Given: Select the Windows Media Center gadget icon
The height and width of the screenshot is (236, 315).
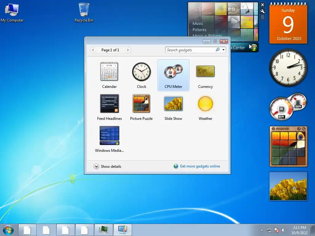Looking at the screenshot, I should [x=110, y=136].
